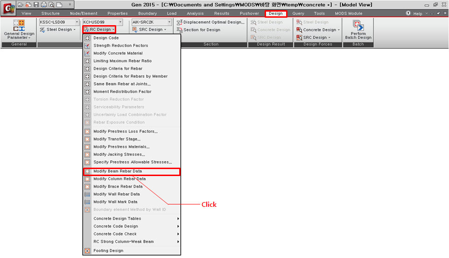The height and width of the screenshot is (258, 449).
Task: Select Modify Brace Rebar Data entry
Action: tap(132, 187)
